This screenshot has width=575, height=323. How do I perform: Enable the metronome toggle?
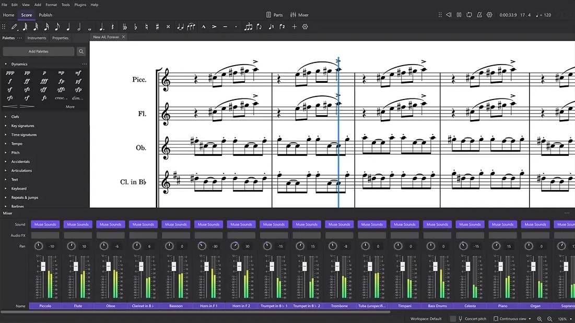479,15
